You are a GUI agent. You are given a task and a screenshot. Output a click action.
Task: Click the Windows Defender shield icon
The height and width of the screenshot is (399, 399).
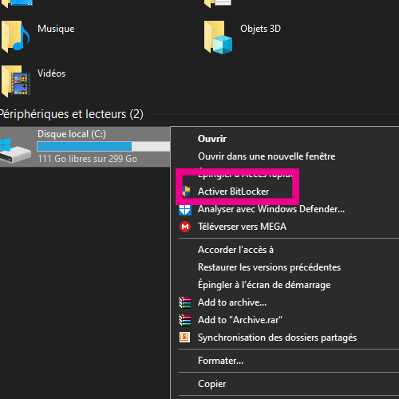[185, 209]
